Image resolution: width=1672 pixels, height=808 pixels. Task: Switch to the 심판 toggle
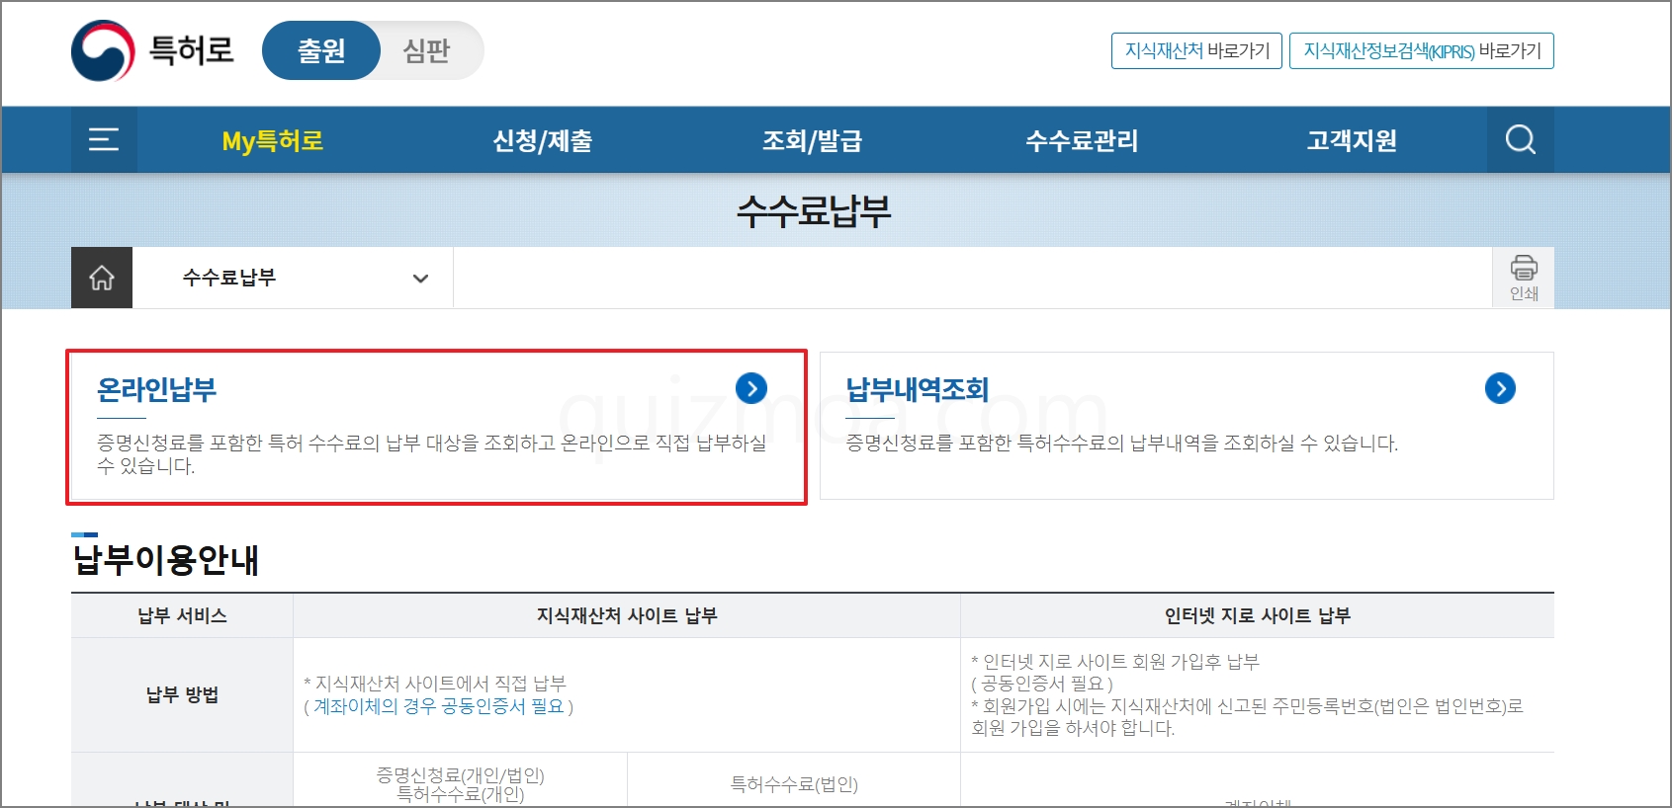pos(427,50)
